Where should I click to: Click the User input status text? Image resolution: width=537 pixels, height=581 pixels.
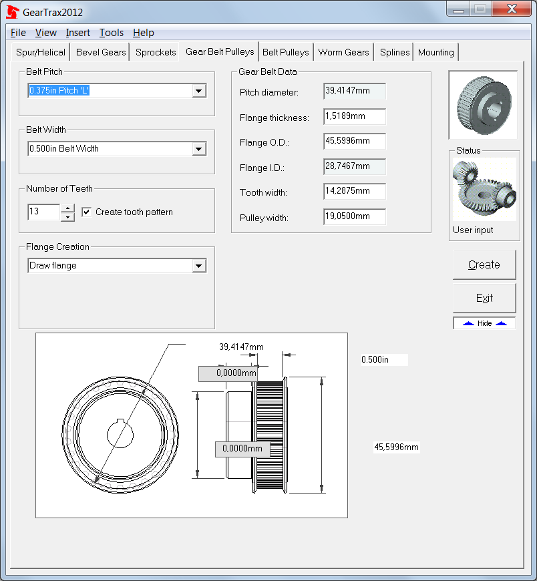coord(473,230)
